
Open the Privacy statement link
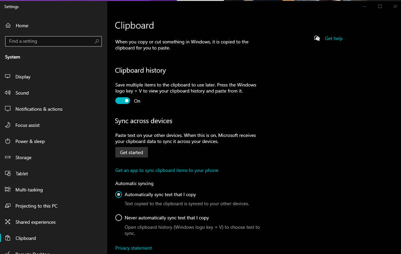(x=133, y=248)
